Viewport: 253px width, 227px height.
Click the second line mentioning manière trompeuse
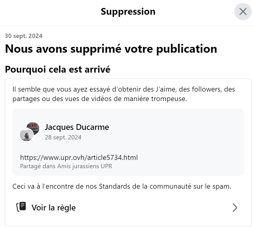coord(100,99)
